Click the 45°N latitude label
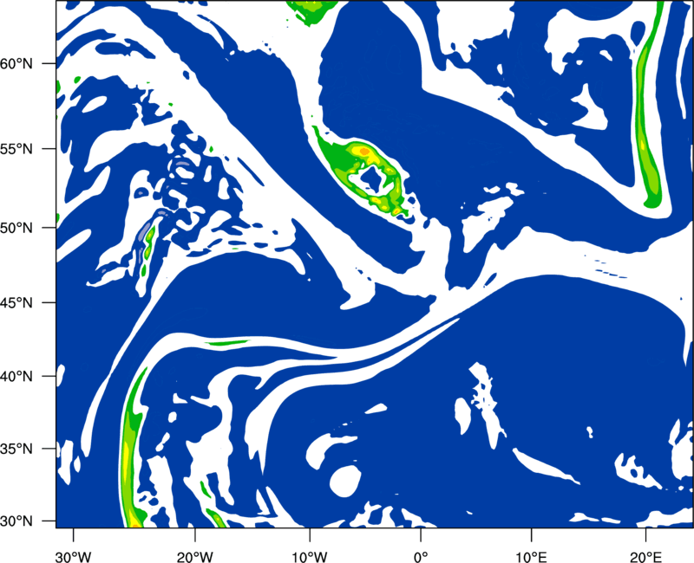The height and width of the screenshot is (563, 694). tap(16, 302)
